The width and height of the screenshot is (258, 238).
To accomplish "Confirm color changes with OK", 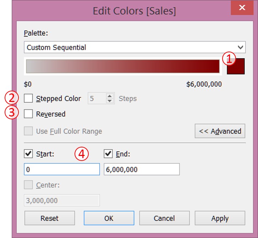I will 109,218.
